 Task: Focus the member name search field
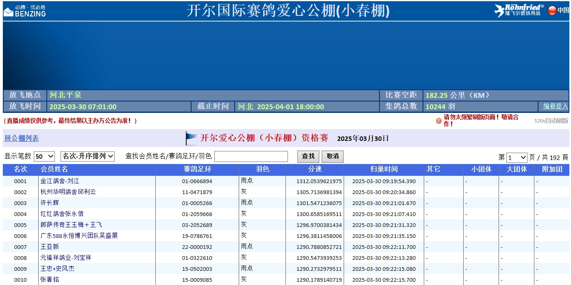tap(251, 156)
